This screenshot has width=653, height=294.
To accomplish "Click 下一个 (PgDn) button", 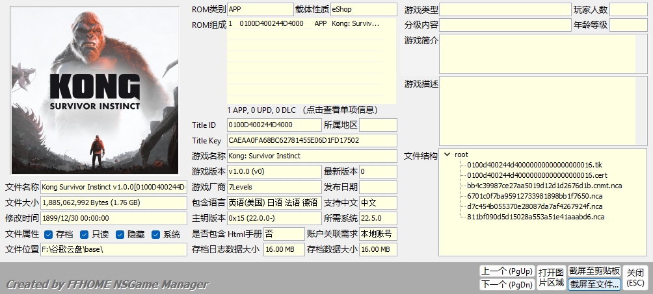I will click(x=507, y=284).
